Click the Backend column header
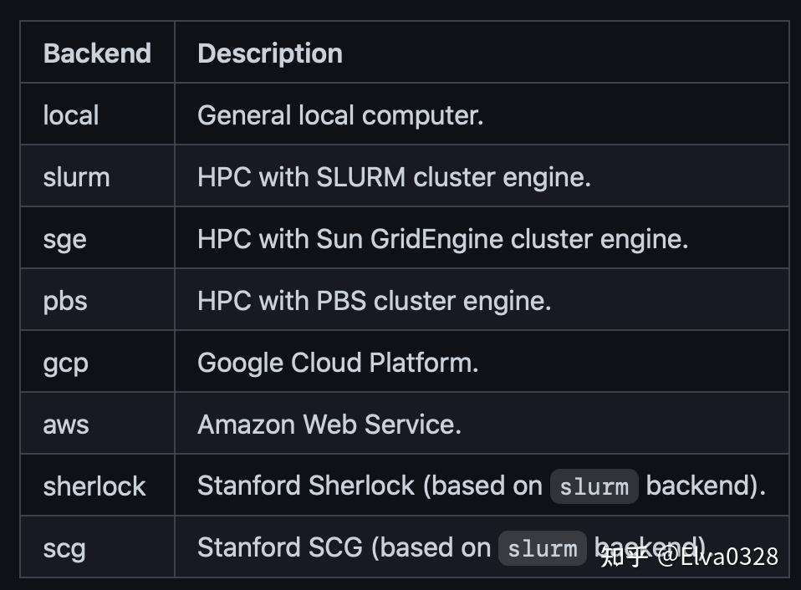 point(97,53)
